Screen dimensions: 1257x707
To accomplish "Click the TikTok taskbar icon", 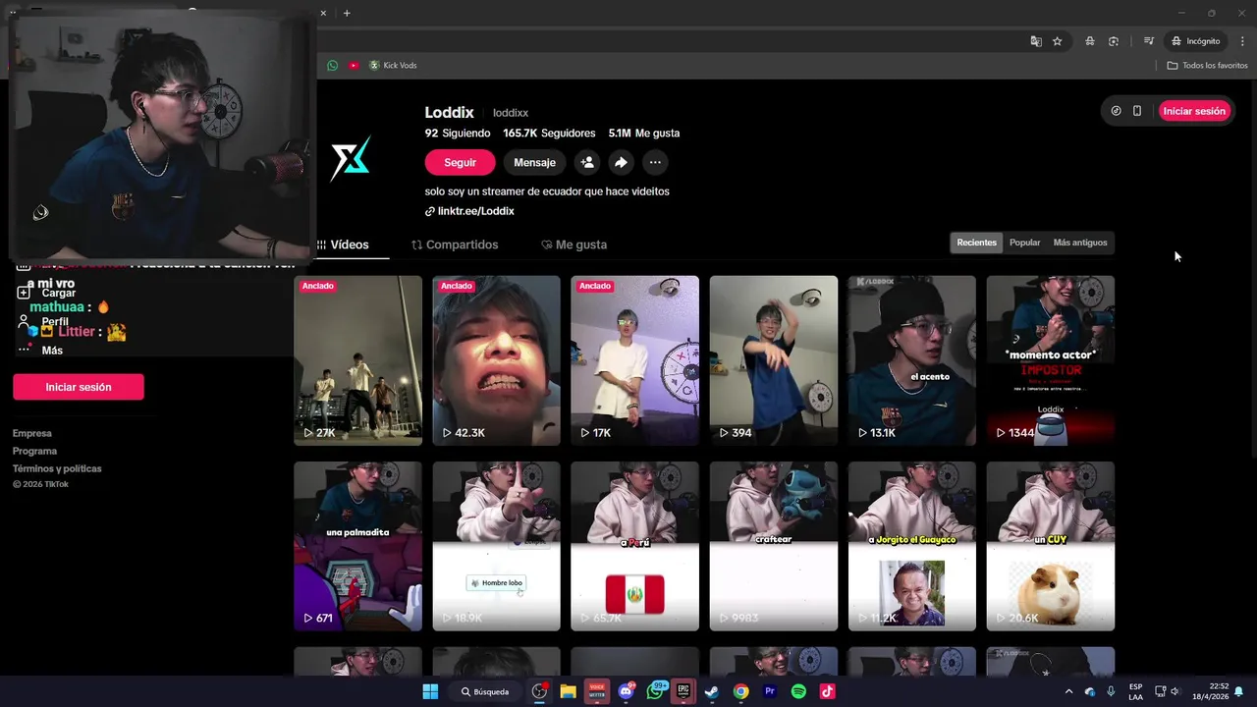I will pyautogui.click(x=828, y=691).
